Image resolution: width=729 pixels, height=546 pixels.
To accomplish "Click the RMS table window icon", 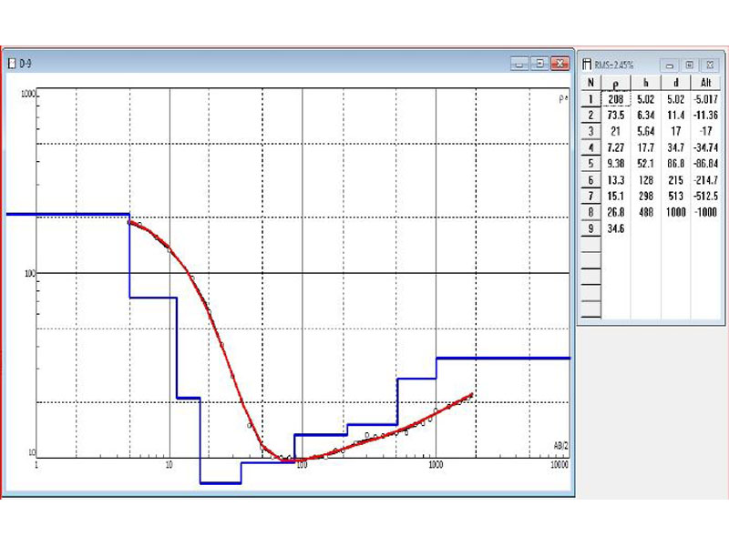I will [x=587, y=66].
